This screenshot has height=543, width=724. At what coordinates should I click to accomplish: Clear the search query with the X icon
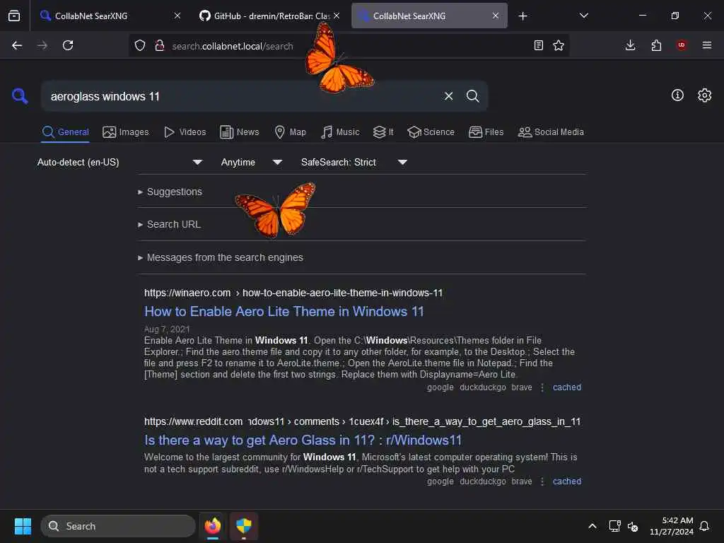click(x=448, y=96)
